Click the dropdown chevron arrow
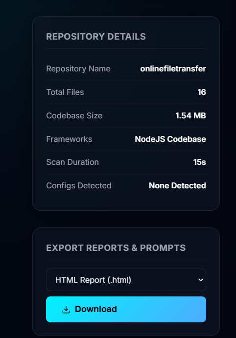Viewport: 236px width, 338px height. pyautogui.click(x=201, y=280)
